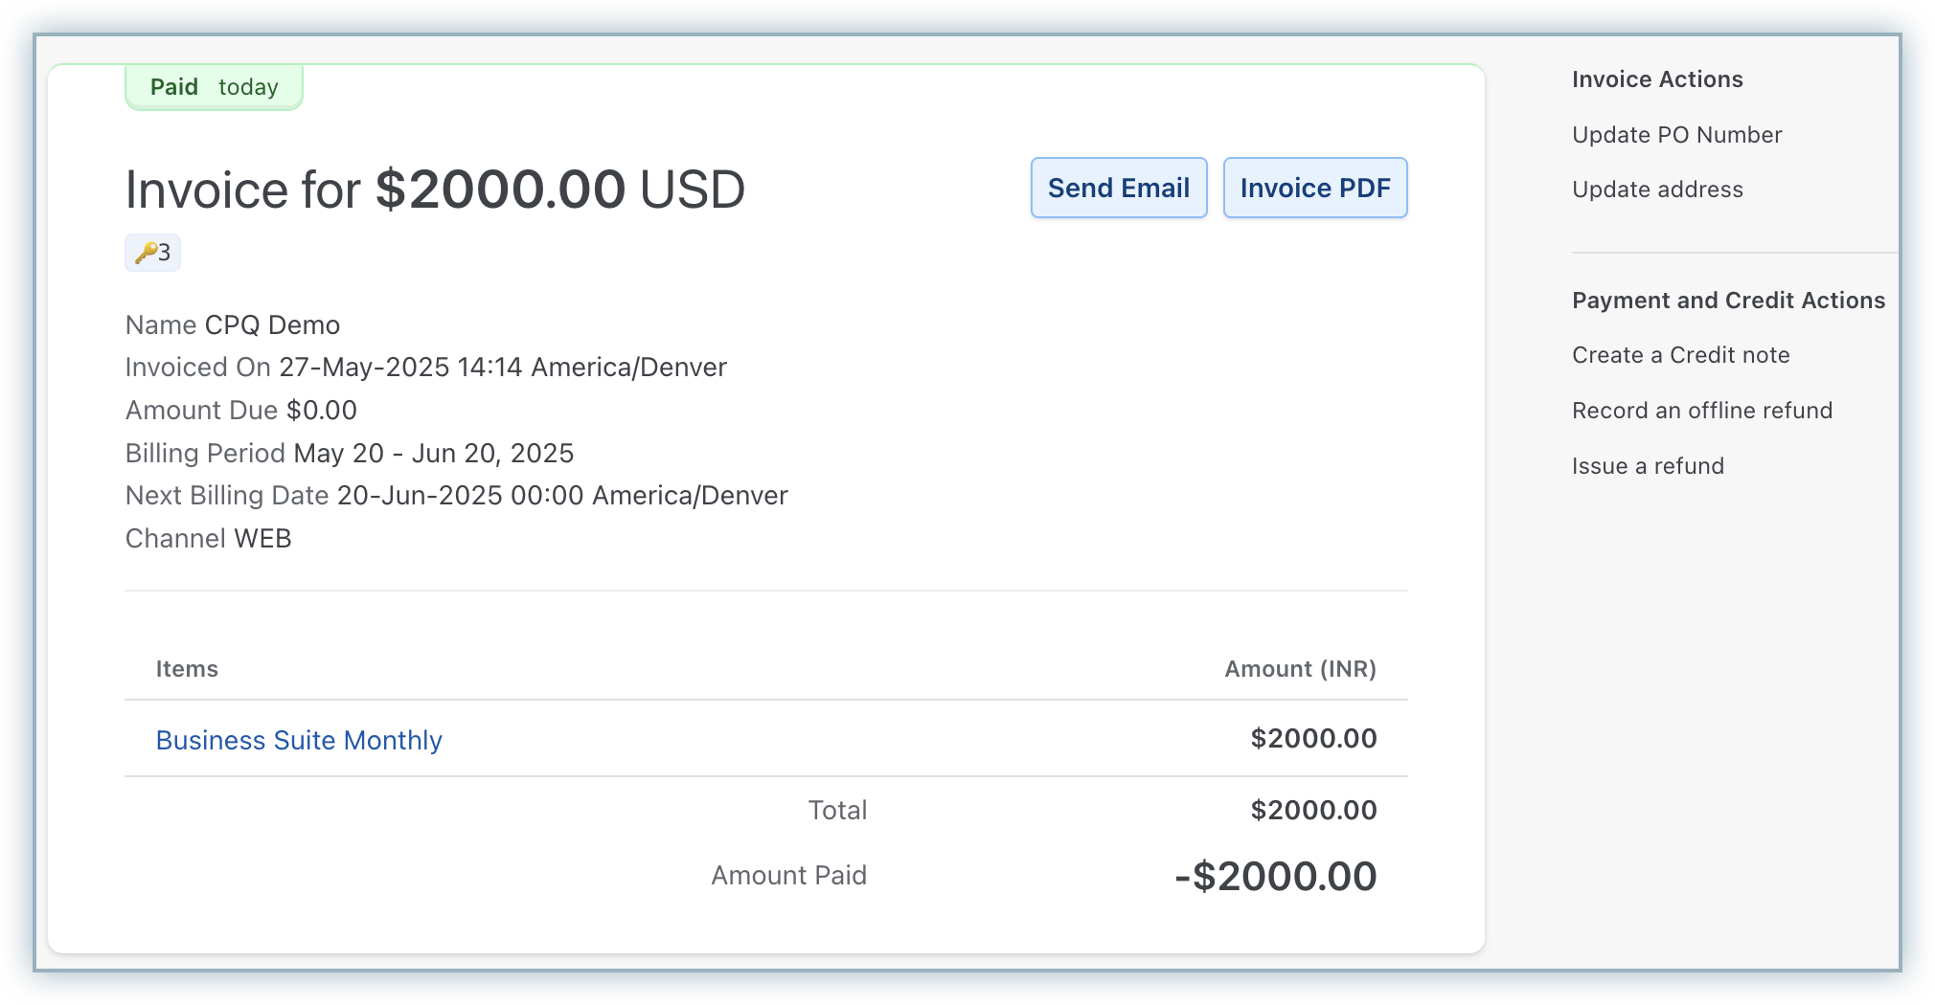Image resolution: width=1935 pixels, height=1005 pixels.
Task: Click the Items column header
Action: point(187,669)
